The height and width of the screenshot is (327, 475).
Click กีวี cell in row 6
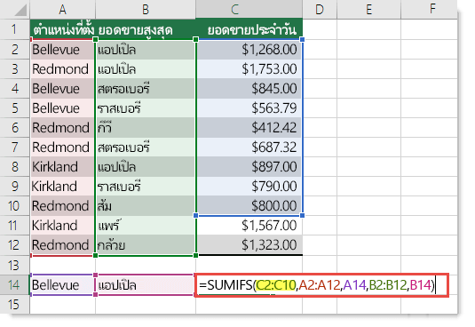[146, 128]
